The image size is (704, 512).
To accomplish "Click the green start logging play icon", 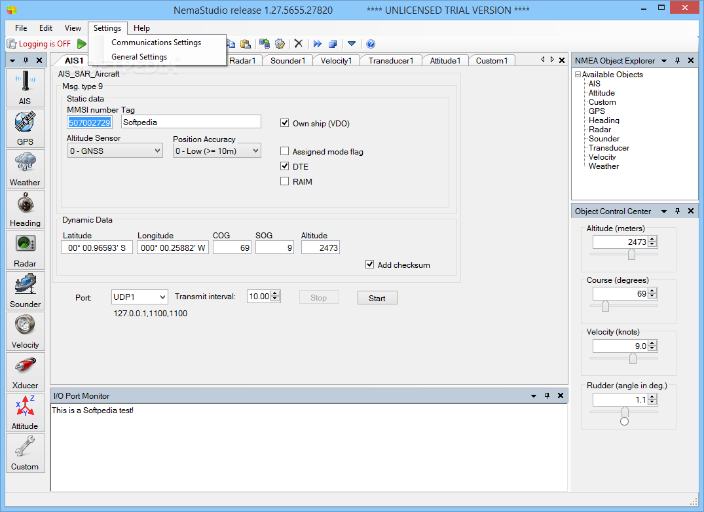I will pyautogui.click(x=82, y=44).
